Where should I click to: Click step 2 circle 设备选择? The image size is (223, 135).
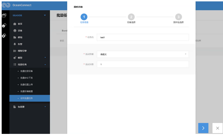pyautogui.click(x=131, y=17)
